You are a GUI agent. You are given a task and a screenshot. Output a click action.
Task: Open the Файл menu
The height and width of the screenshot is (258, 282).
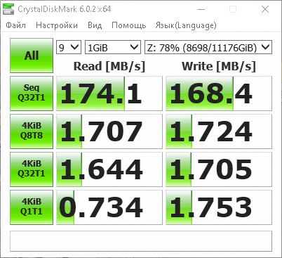[x=15, y=25]
